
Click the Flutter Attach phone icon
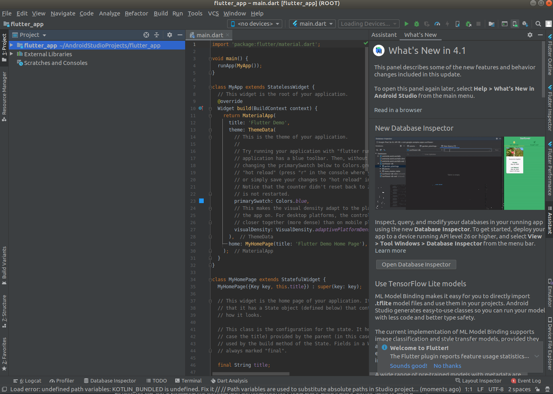458,24
